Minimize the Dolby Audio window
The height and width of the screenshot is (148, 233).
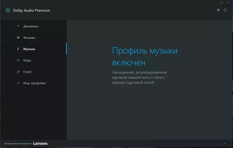(x=213, y=2)
